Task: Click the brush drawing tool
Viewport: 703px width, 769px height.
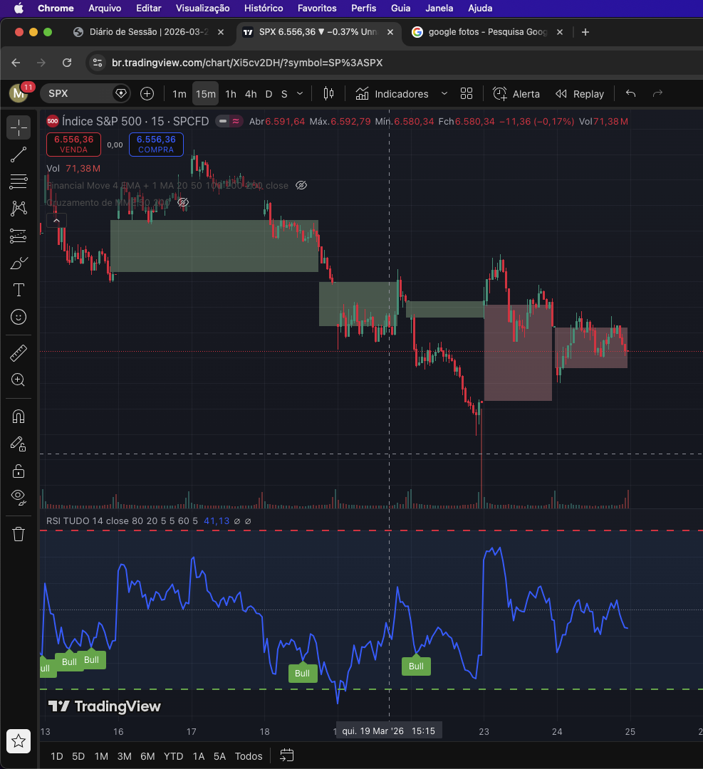Action: point(19,263)
